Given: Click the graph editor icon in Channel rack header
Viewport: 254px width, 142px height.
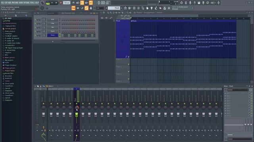Looking at the screenshot, I should [x=91, y=13].
